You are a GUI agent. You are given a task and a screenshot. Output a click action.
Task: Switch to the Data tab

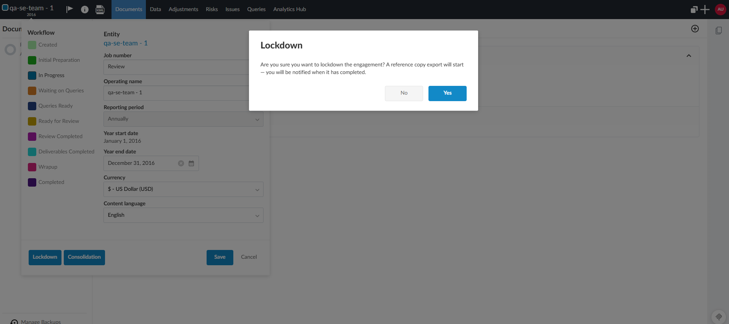[x=155, y=10]
